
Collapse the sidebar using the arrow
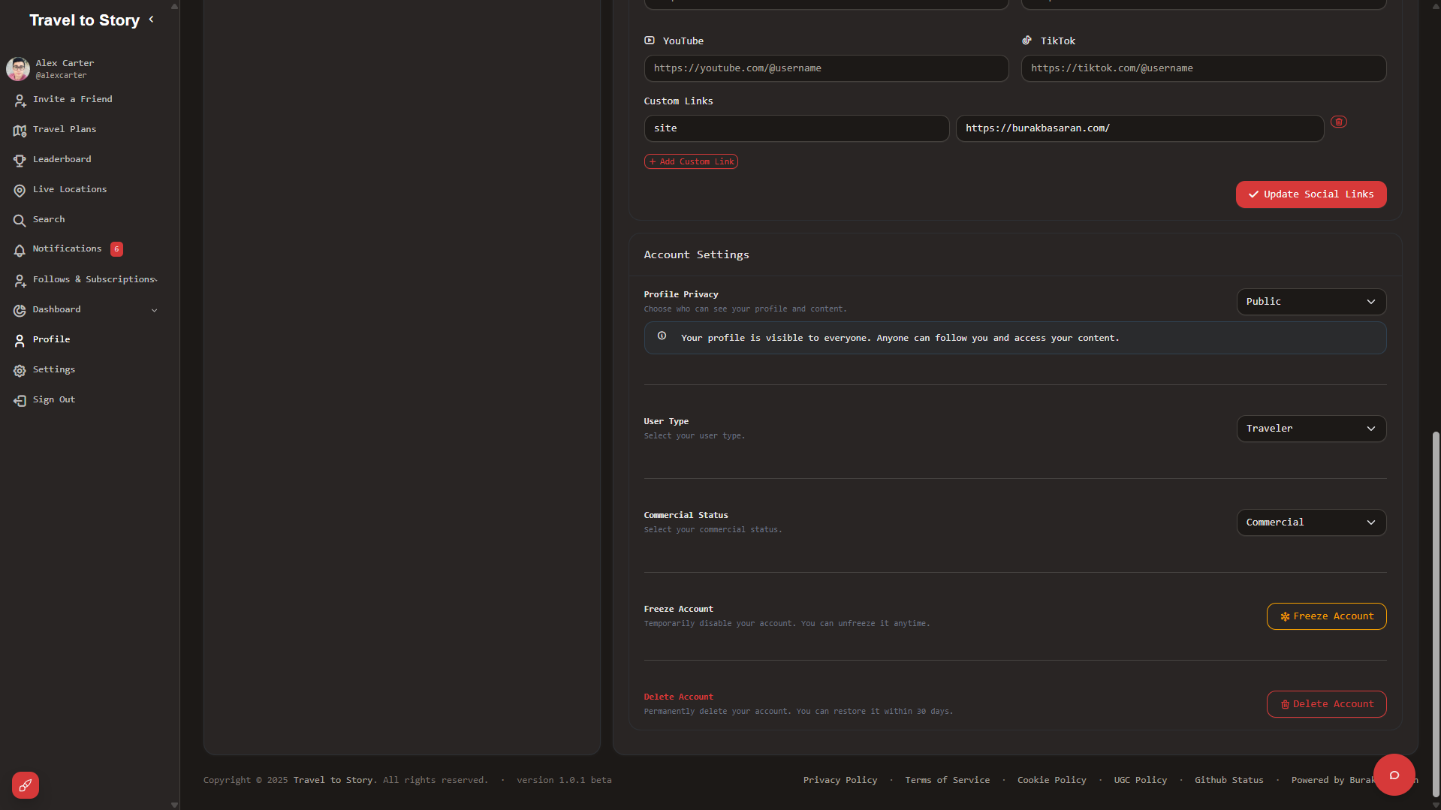(x=152, y=20)
